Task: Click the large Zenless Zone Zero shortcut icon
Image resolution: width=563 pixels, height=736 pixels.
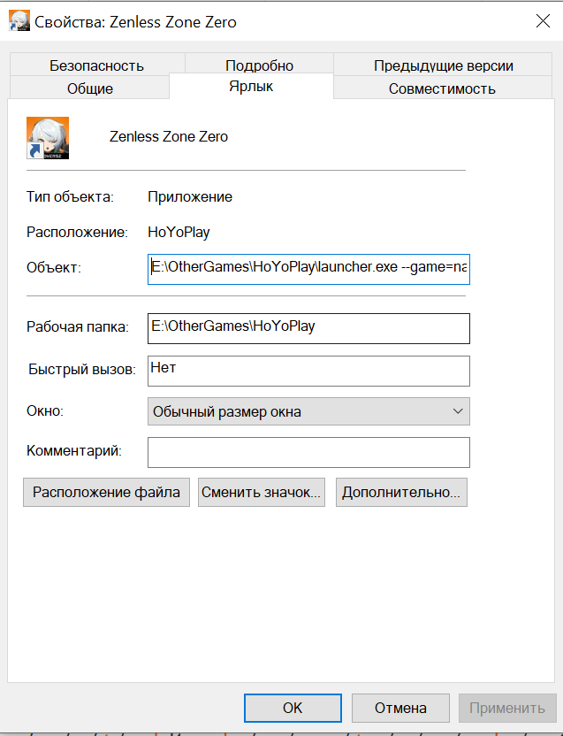Action: 48,138
